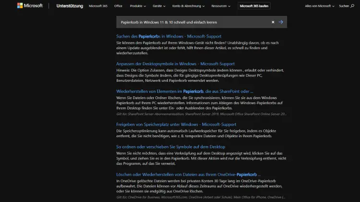Click the Microsoft 365 kaufen button
Viewport: 360px width, 202px height.
coord(254,6)
